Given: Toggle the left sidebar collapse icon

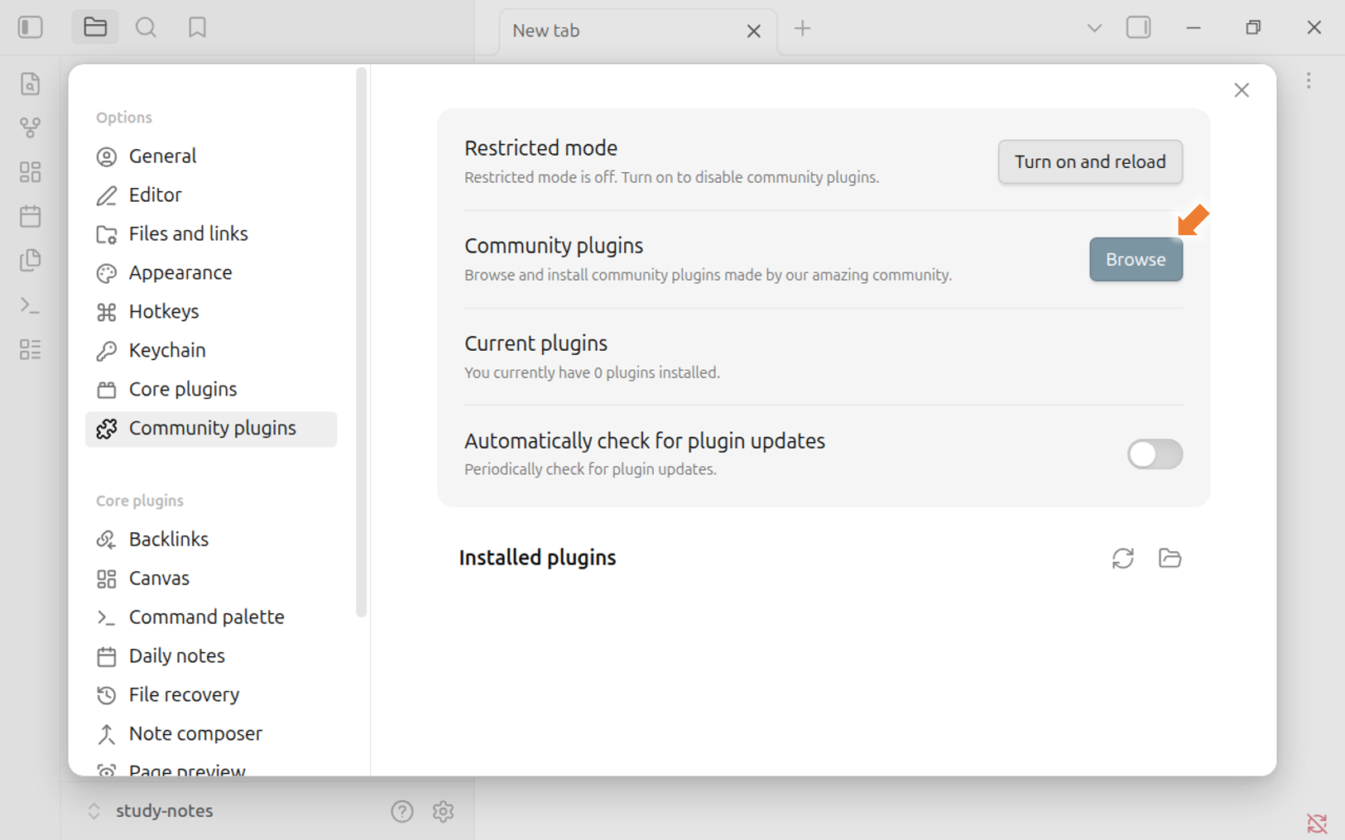Looking at the screenshot, I should point(31,27).
